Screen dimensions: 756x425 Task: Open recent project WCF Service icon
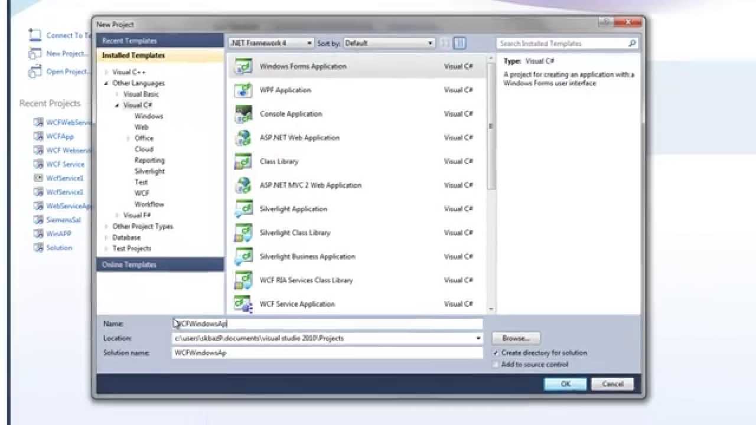pyautogui.click(x=38, y=164)
